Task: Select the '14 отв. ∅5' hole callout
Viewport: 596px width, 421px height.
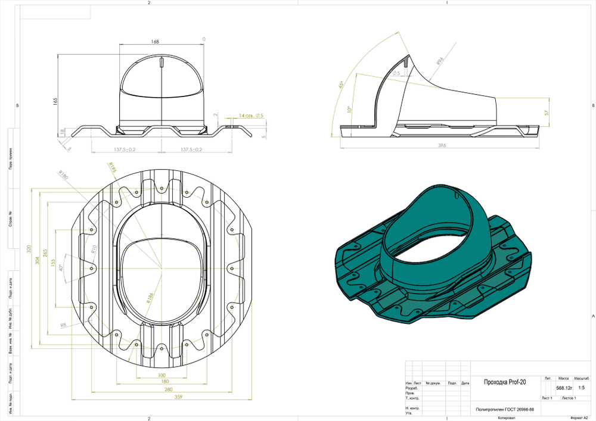Action: click(251, 115)
